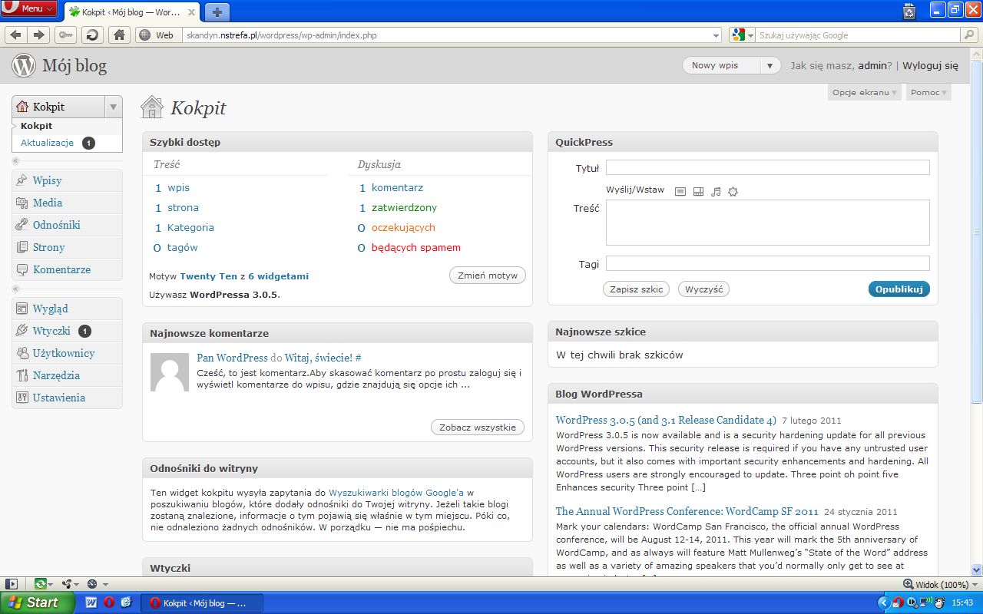Screen dimensions: 983x614
Task: Expand the Pomoc help panel
Action: coord(928,92)
